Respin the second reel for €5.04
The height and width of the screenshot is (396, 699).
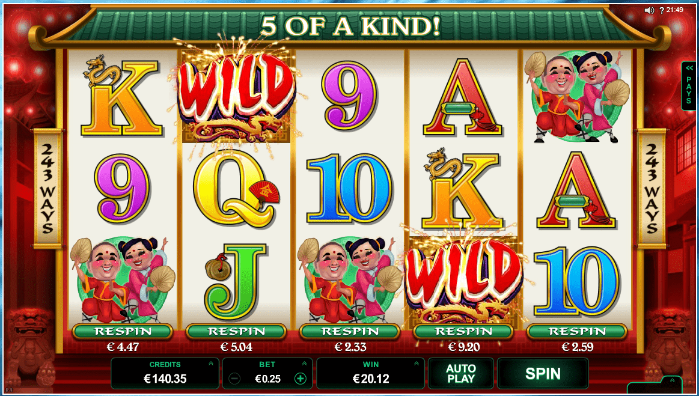pyautogui.click(x=236, y=332)
